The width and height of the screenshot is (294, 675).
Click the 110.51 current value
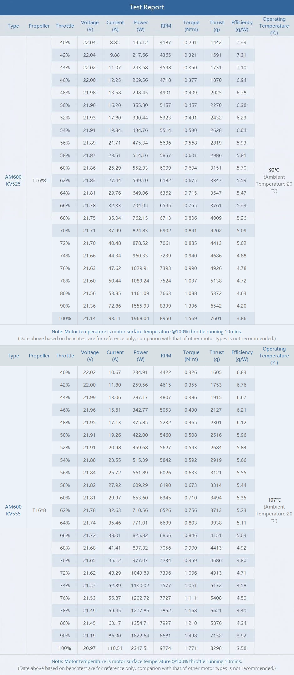pos(114,648)
